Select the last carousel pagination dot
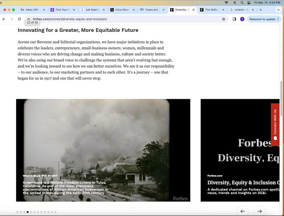The image size is (284, 216). click(56, 212)
